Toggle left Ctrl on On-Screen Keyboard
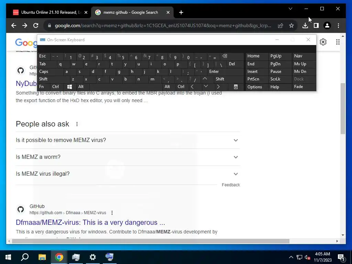The width and height of the screenshot is (352, 264). [57, 87]
